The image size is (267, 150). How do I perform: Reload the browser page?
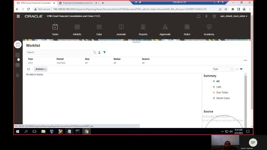[28, 9]
